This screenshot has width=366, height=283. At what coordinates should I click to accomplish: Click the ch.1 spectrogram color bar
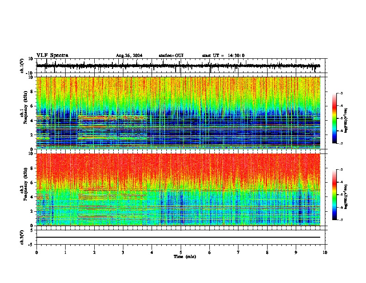coord(335,118)
